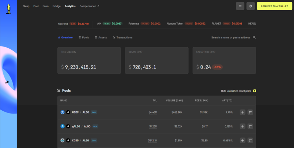Click the 0.125% APY value

point(229,126)
